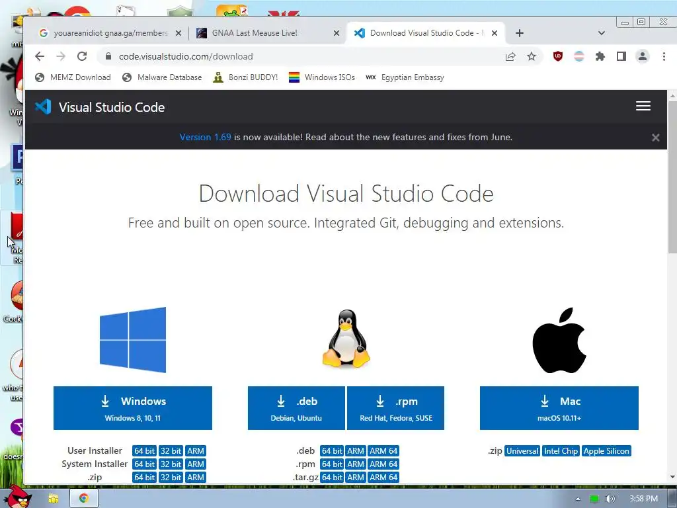Bookmark this page with the star icon
Screen dimensions: 677x508
tap(532, 56)
